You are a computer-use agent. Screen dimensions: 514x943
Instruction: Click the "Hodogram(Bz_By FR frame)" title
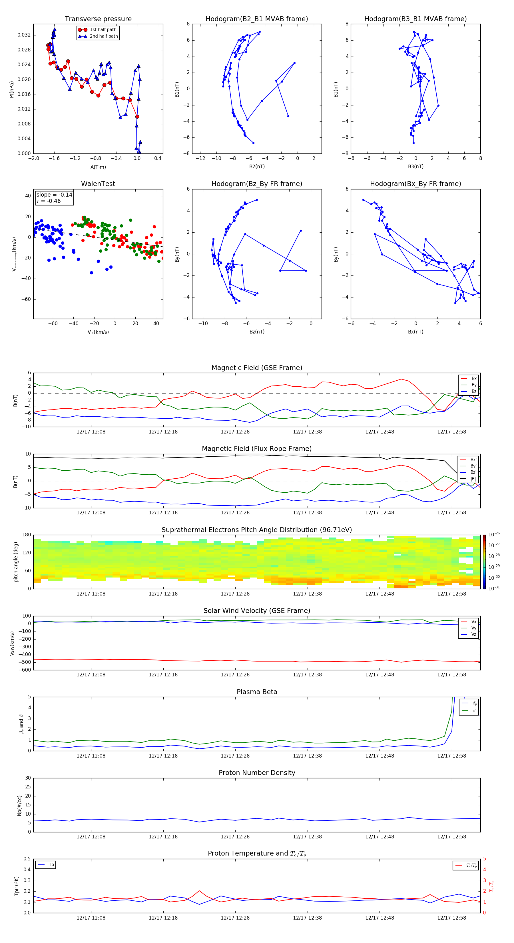click(x=257, y=184)
